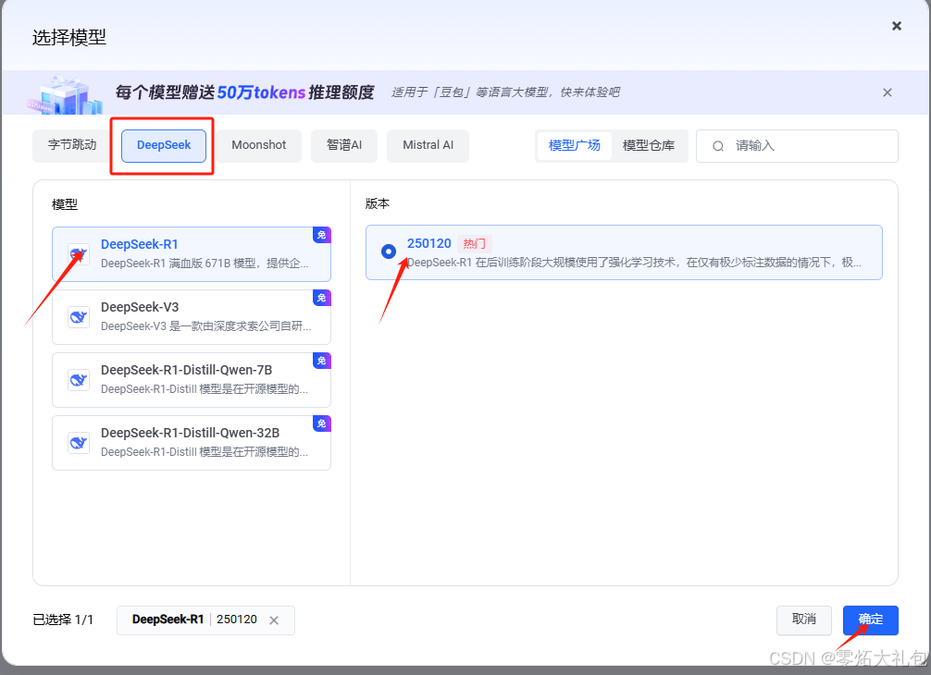Click the DeepSeek-R1 满血版 671B description
The height and width of the screenshot is (675, 931).
[205, 264]
